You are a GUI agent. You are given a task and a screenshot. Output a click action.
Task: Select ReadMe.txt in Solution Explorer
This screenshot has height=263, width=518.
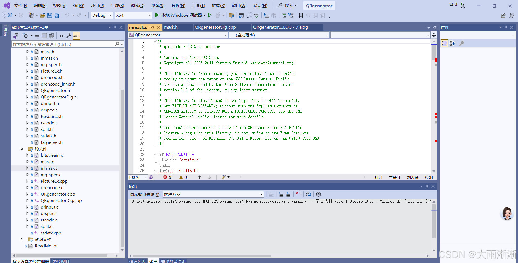(x=46, y=246)
